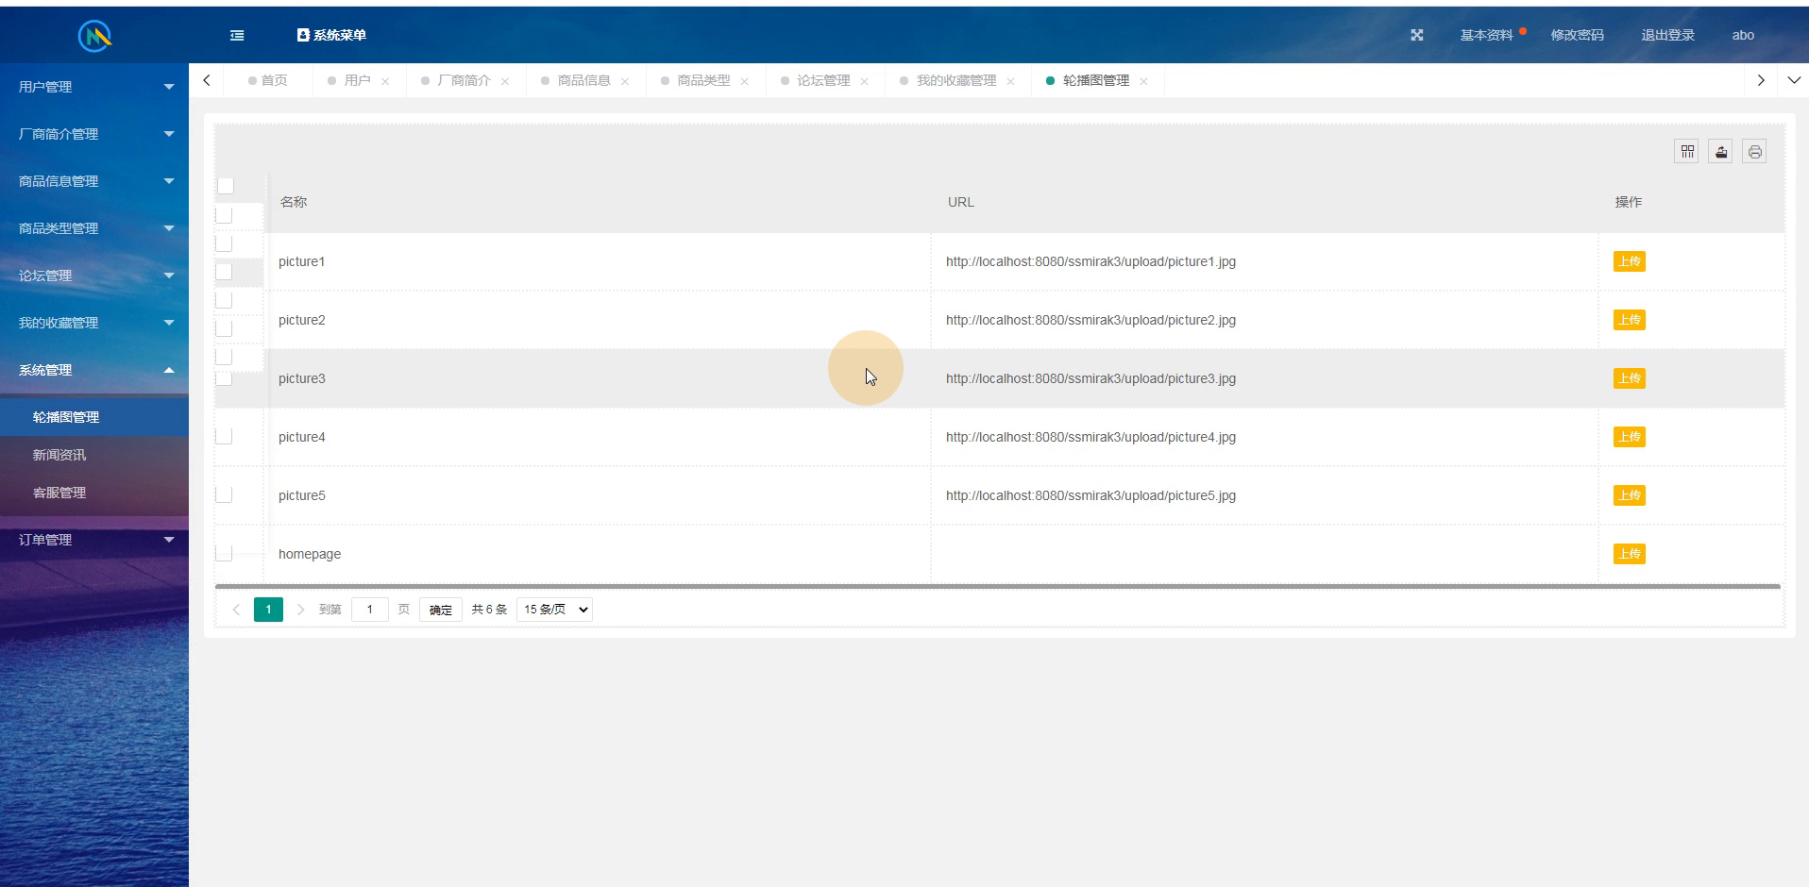Open the 15 条/页 page size dropdown
The image size is (1809, 887).
pos(555,610)
